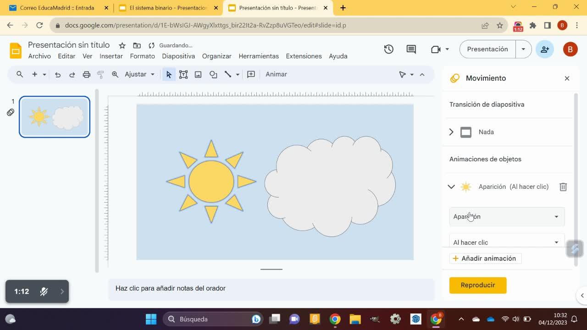Hide the menus with collapse arrow
This screenshot has width=587, height=330.
(422, 74)
